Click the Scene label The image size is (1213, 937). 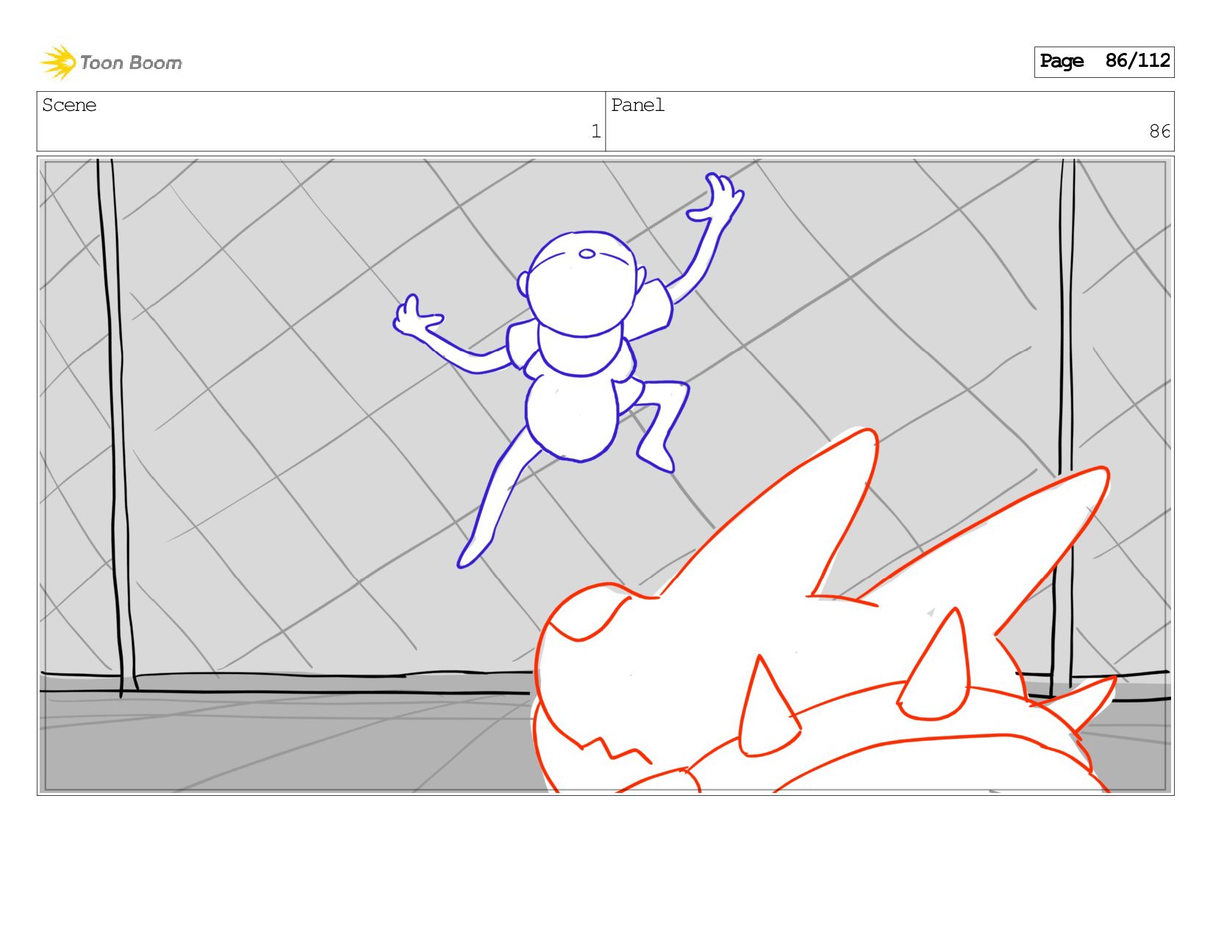click(69, 105)
